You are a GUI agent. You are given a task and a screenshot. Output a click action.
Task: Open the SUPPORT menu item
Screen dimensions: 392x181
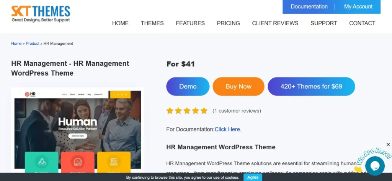(324, 23)
